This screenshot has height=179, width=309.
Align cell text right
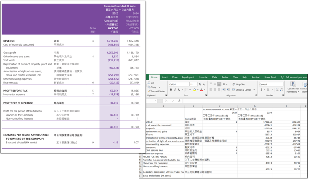[219, 89]
